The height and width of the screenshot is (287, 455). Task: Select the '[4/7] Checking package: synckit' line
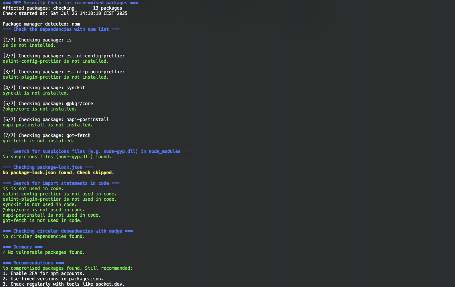(x=44, y=88)
